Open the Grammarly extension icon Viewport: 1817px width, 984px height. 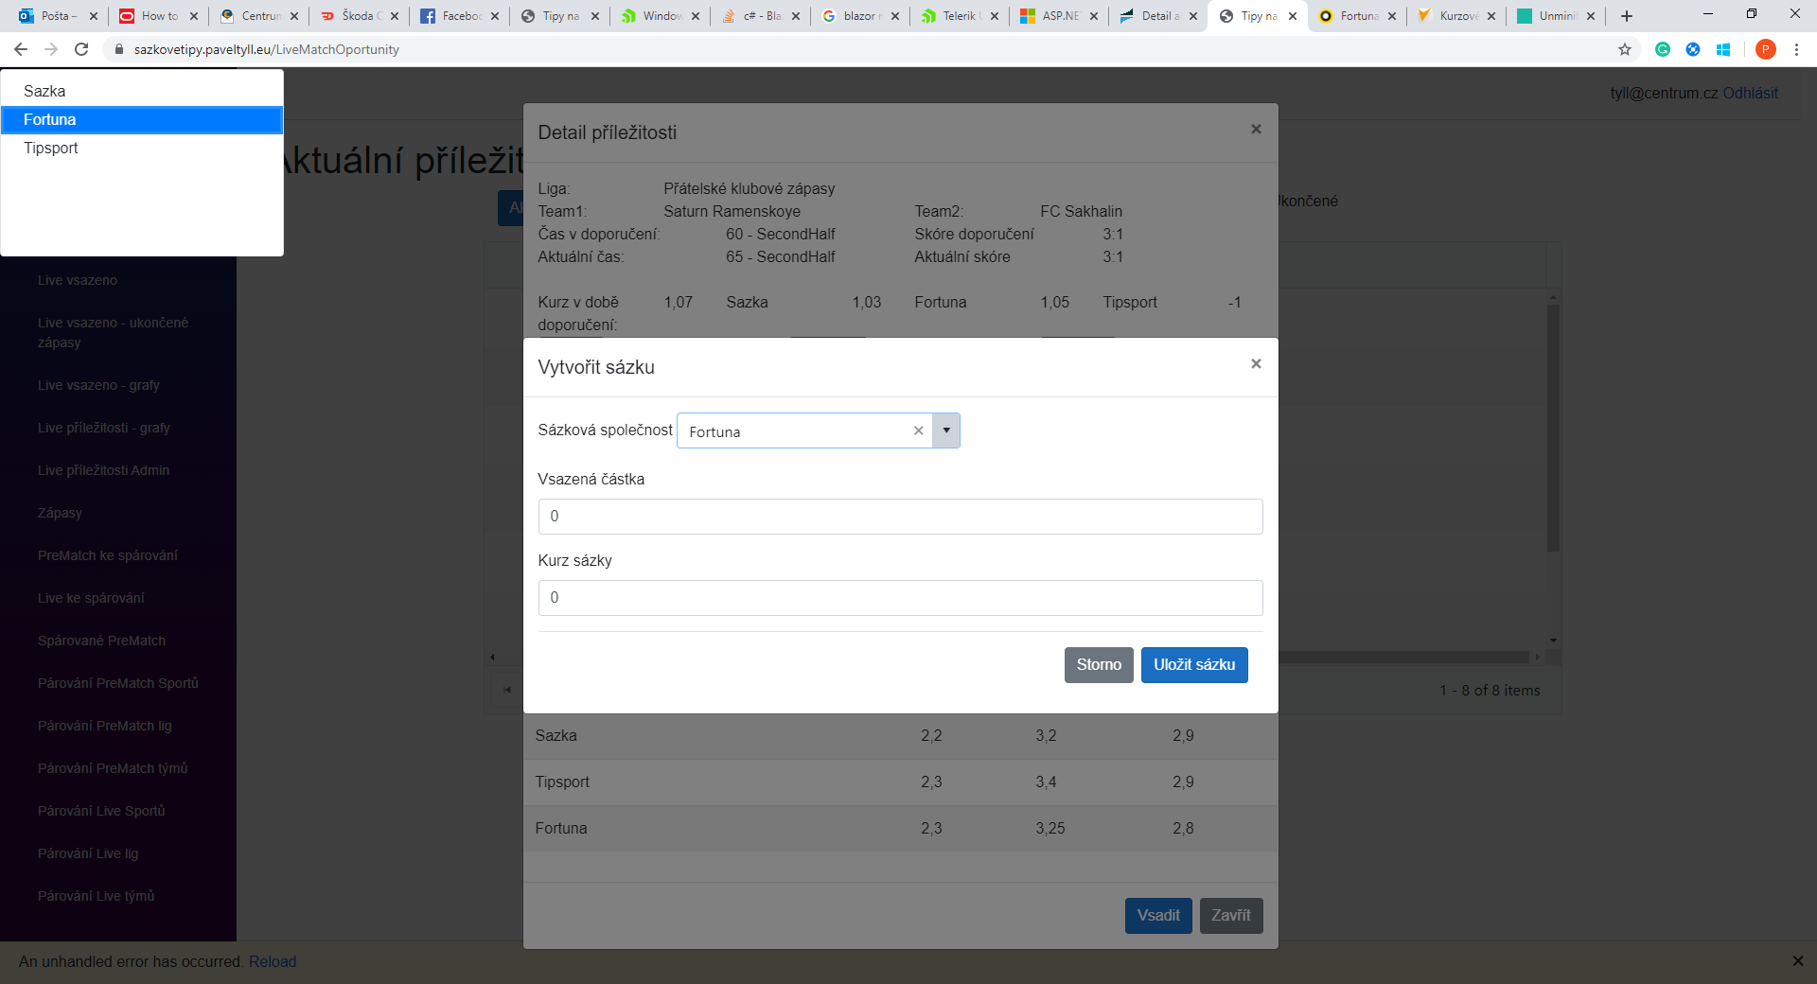click(1663, 49)
